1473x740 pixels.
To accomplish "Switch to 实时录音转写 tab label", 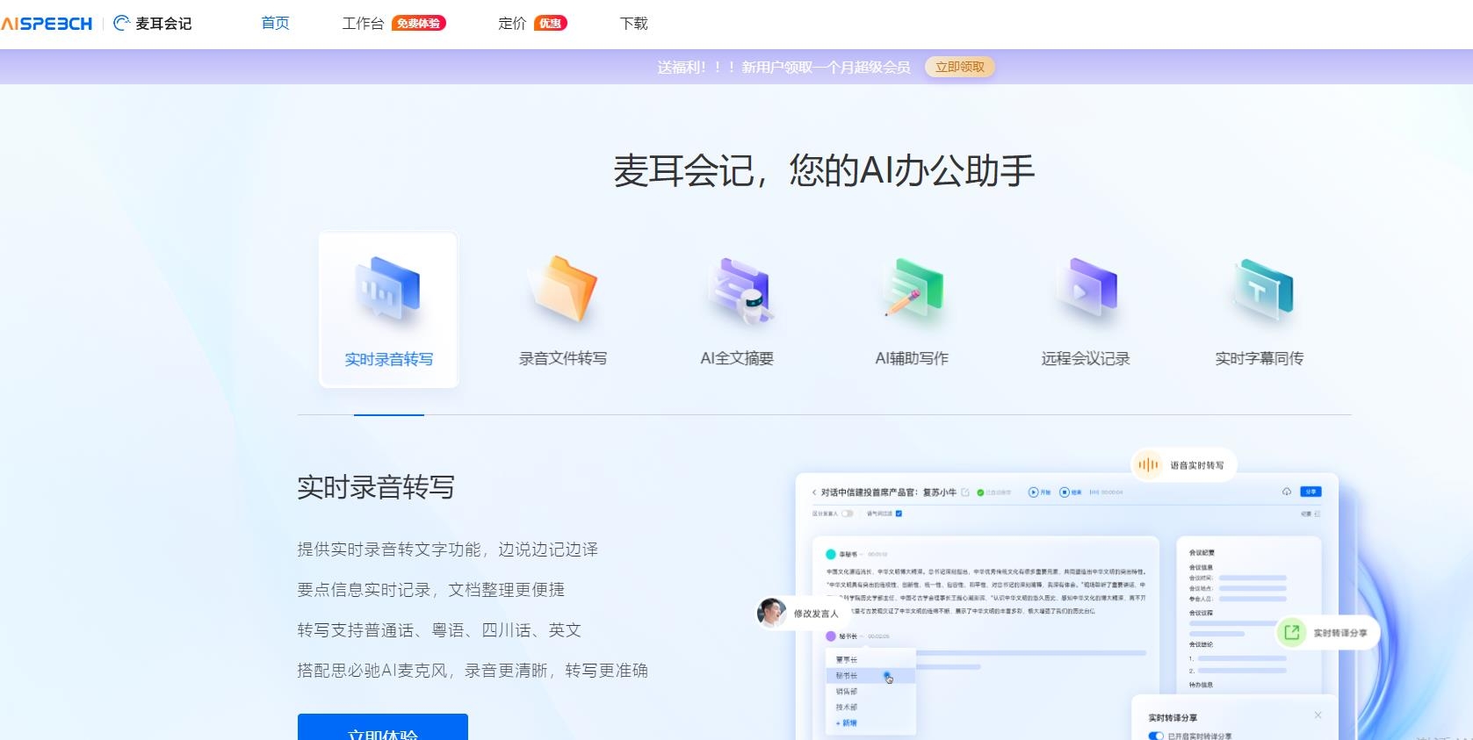I will (x=388, y=359).
